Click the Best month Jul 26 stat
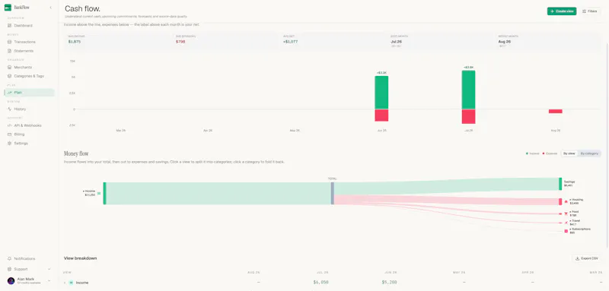609x291 pixels. pyautogui.click(x=396, y=42)
